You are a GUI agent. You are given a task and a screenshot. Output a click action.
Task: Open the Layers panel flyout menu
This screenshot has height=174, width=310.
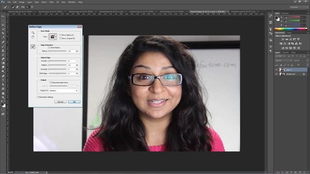[308, 53]
